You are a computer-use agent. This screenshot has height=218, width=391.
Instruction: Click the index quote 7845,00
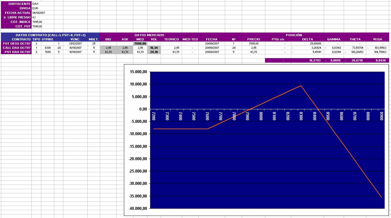click(37, 22)
